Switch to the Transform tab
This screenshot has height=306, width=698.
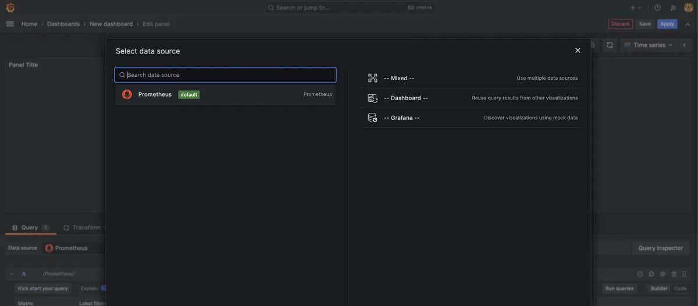pyautogui.click(x=81, y=227)
